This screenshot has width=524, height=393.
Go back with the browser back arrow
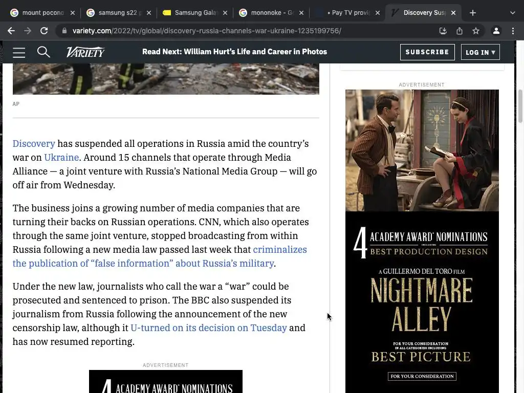11,31
